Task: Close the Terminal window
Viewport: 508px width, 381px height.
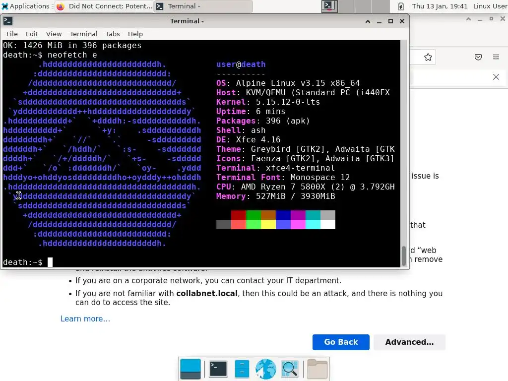Action: pyautogui.click(x=402, y=21)
